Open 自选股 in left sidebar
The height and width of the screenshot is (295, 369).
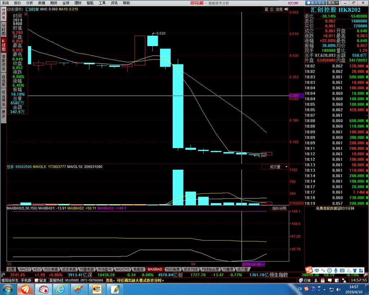pos(4,80)
